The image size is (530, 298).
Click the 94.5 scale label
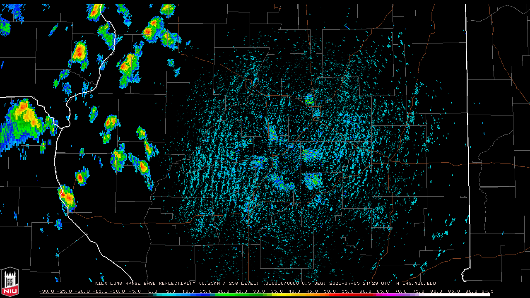point(487,291)
